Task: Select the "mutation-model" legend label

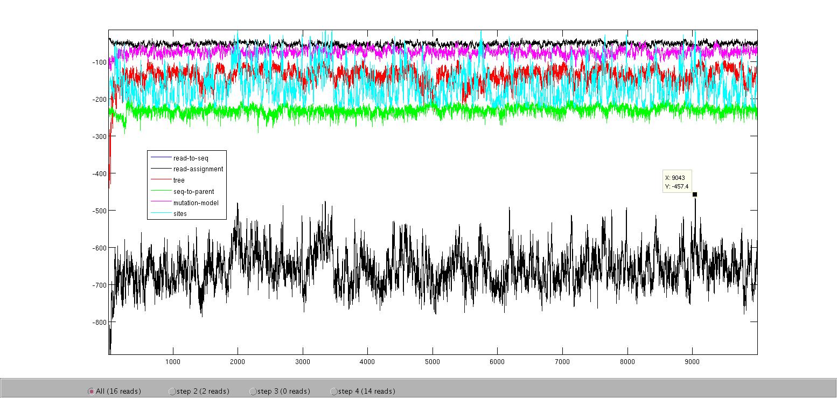Action: (x=196, y=203)
